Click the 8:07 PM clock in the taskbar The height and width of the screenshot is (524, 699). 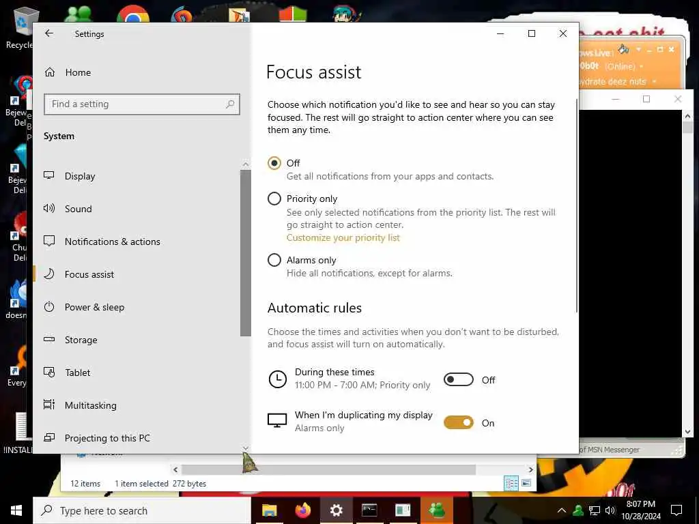640,510
